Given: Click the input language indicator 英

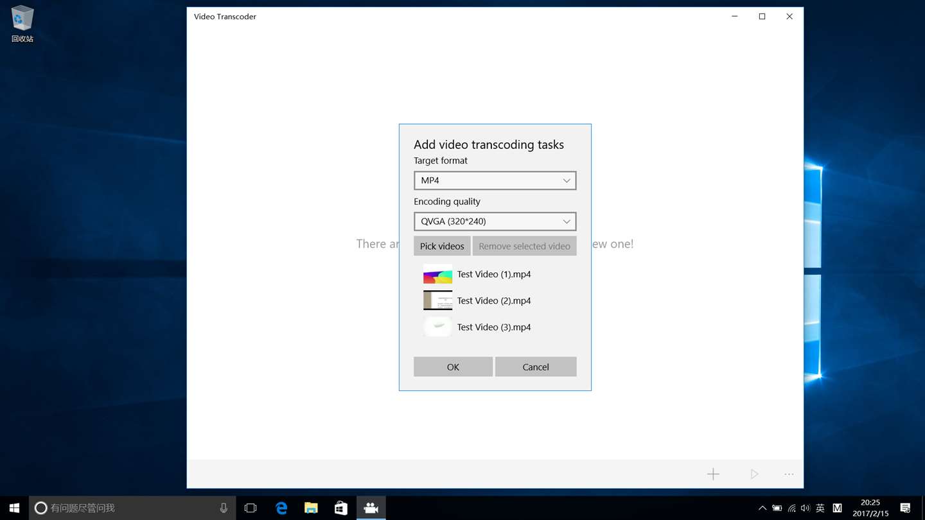Looking at the screenshot, I should click(x=820, y=508).
